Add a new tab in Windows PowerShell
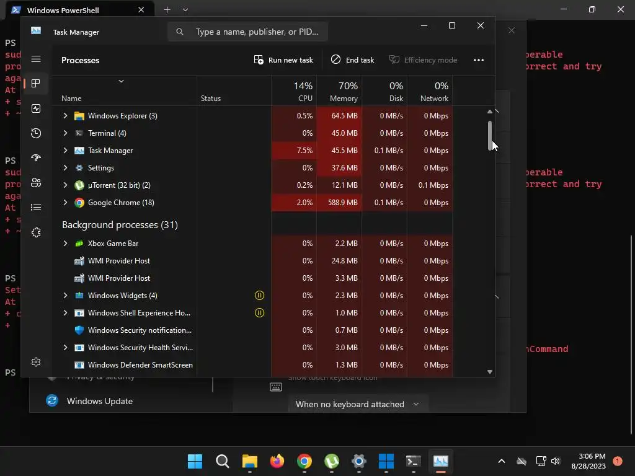 click(167, 10)
